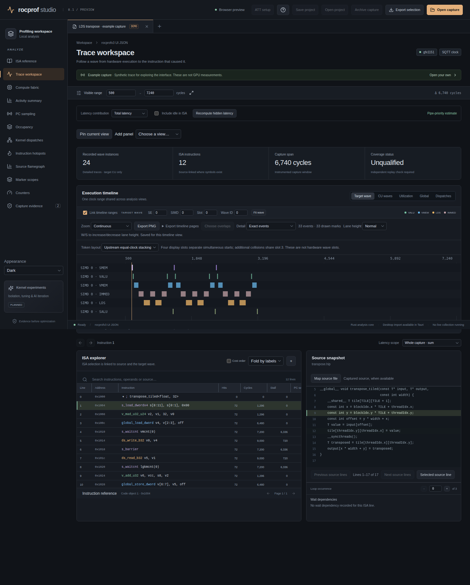
Task: Click the Open capture button
Action: point(445,10)
